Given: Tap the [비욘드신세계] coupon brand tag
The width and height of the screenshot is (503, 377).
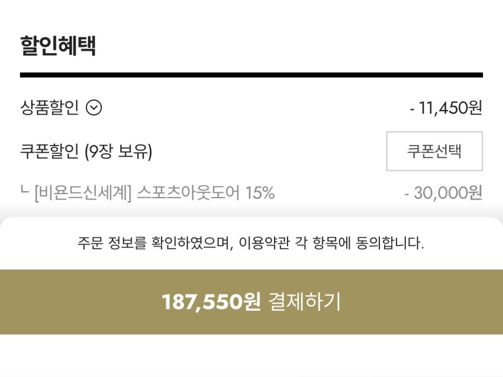Looking at the screenshot, I should 83,193.
